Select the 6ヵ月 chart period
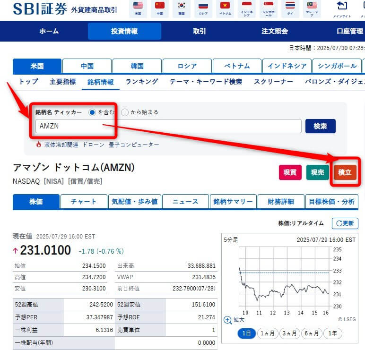Screen dimensions: 365x350 pos(312,333)
